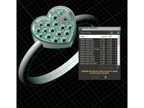
Task: Select the Yellow Gold:10KY row
Action: (x=98, y=42)
